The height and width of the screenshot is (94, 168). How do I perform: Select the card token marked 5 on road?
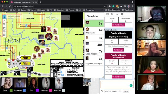coord(17,73)
